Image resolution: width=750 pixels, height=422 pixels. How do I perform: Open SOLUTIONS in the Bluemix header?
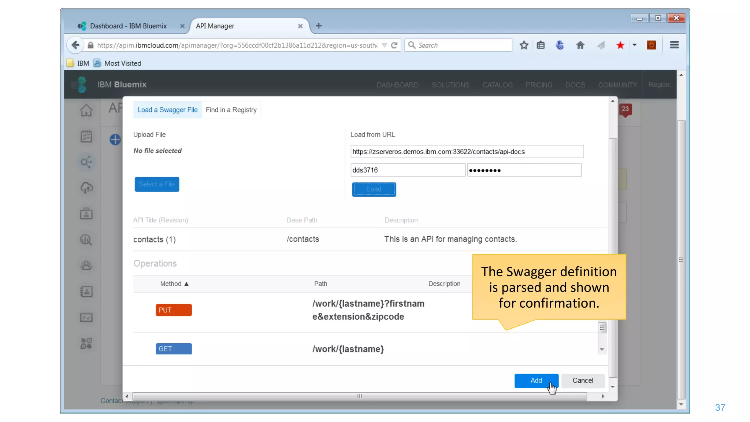click(450, 85)
